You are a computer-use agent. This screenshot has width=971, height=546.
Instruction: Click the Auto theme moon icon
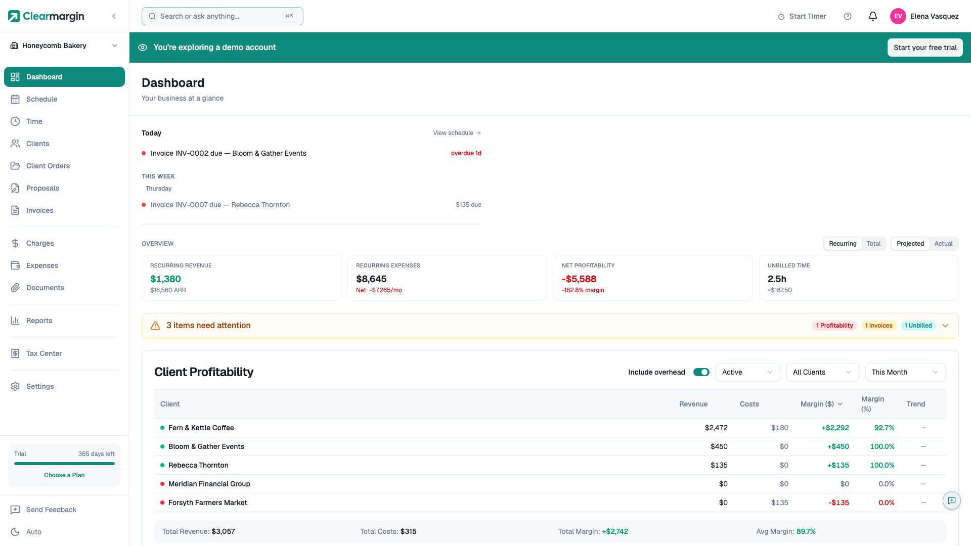click(15, 532)
